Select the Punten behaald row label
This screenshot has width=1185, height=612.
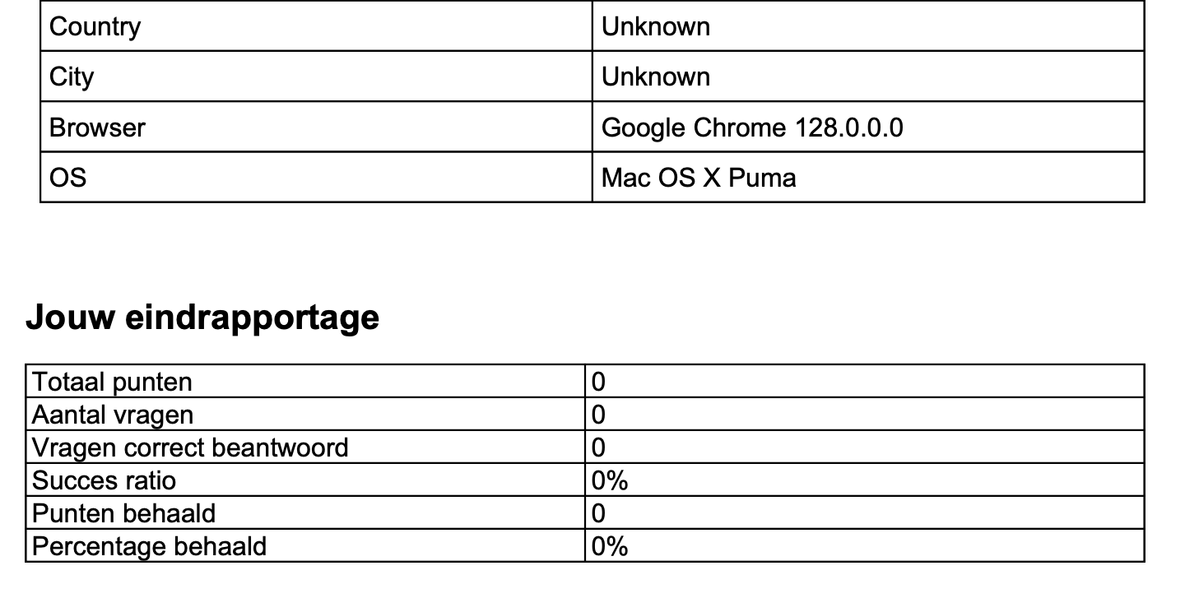(123, 513)
